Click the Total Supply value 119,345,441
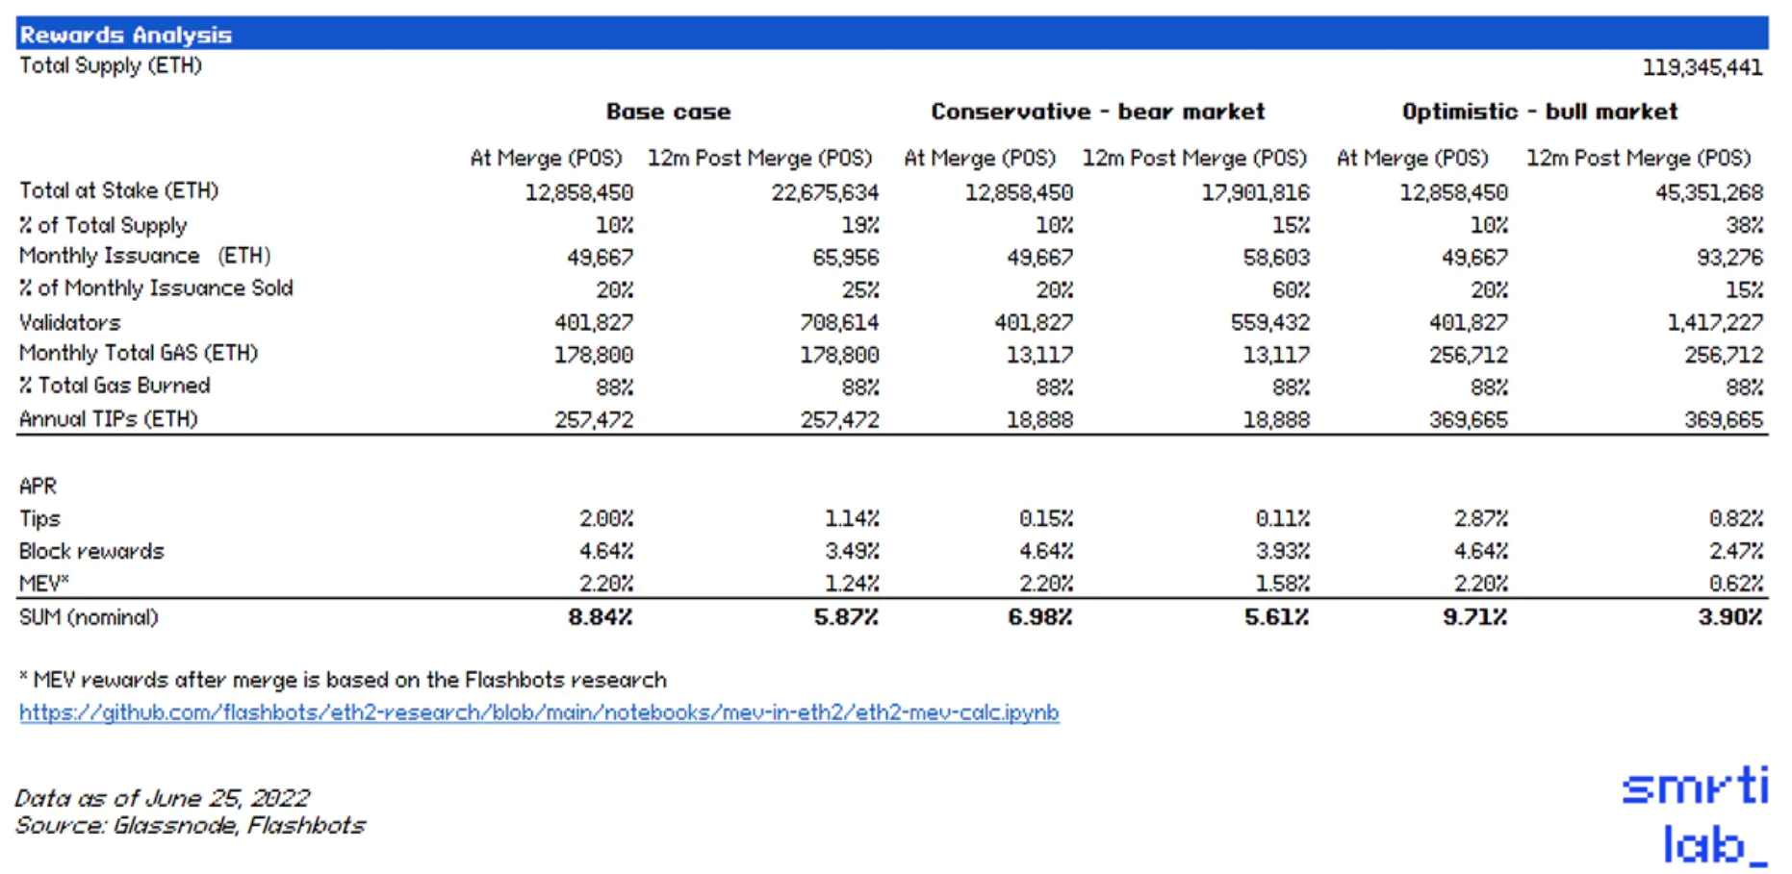Screen dimensions: 1792x874 pos(1702,67)
